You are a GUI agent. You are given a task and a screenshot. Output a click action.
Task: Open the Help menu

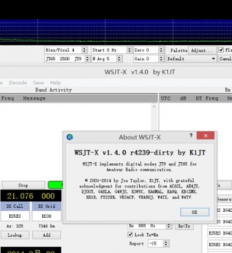point(56,83)
